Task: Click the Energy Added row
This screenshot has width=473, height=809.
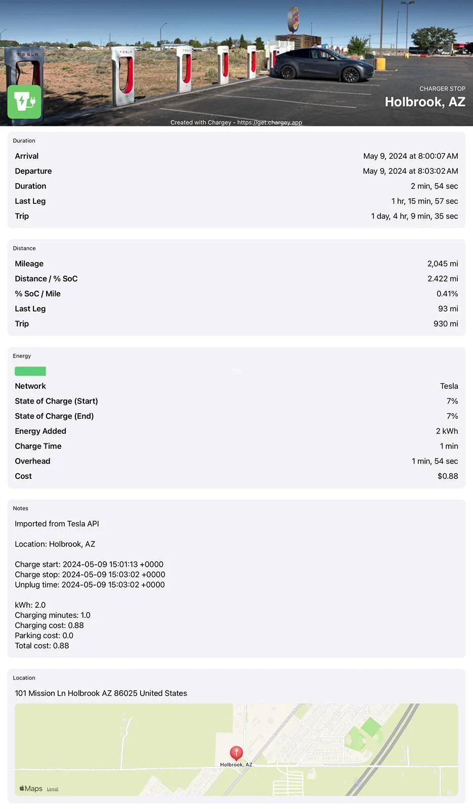Action: click(x=236, y=431)
